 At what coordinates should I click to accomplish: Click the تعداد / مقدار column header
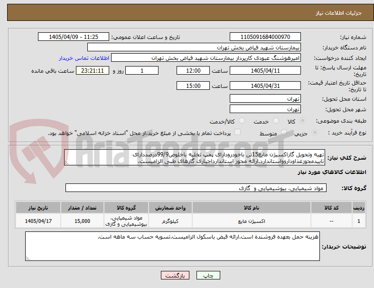[82, 208]
